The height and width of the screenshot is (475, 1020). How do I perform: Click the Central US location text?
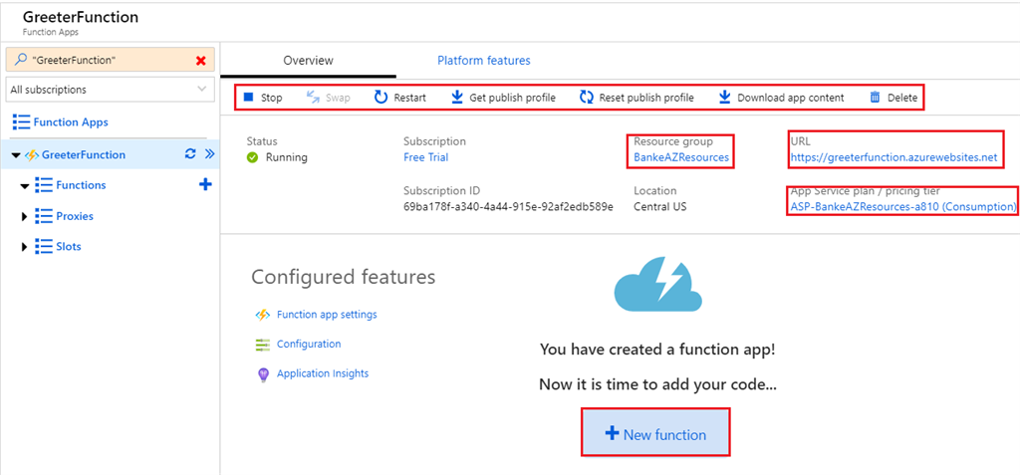(x=660, y=207)
